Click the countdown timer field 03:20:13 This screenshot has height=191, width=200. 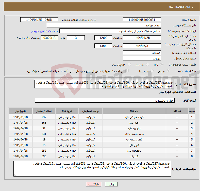pos(49,38)
